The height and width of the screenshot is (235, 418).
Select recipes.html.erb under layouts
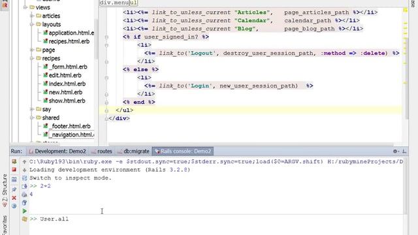pyautogui.click(x=69, y=41)
